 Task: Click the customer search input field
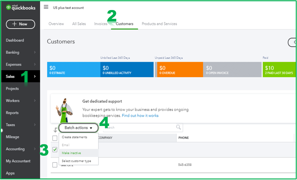pyautogui.click(x=143, y=127)
